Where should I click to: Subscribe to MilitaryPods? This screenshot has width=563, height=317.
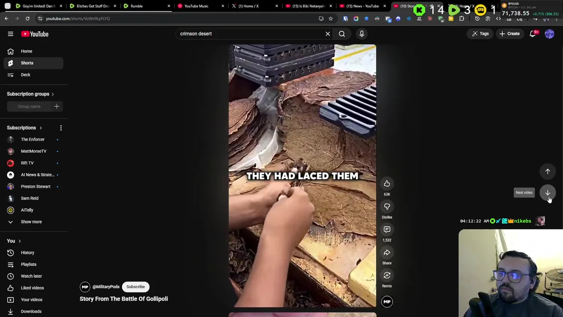[x=135, y=287]
